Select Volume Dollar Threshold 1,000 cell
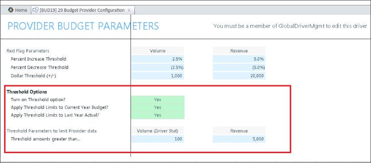The image size is (371, 163). click(158, 76)
